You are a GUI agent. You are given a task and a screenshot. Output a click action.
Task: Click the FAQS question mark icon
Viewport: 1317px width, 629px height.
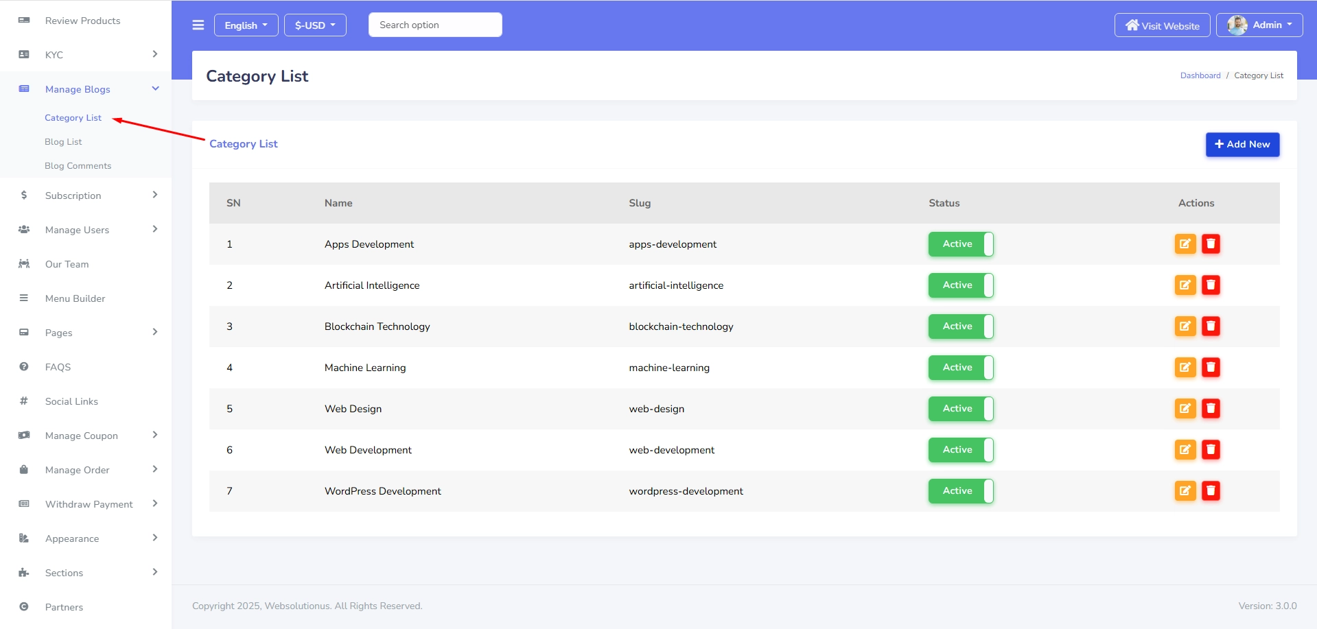pyautogui.click(x=24, y=366)
